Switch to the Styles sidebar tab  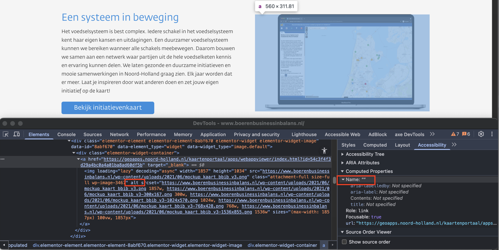(x=348, y=145)
